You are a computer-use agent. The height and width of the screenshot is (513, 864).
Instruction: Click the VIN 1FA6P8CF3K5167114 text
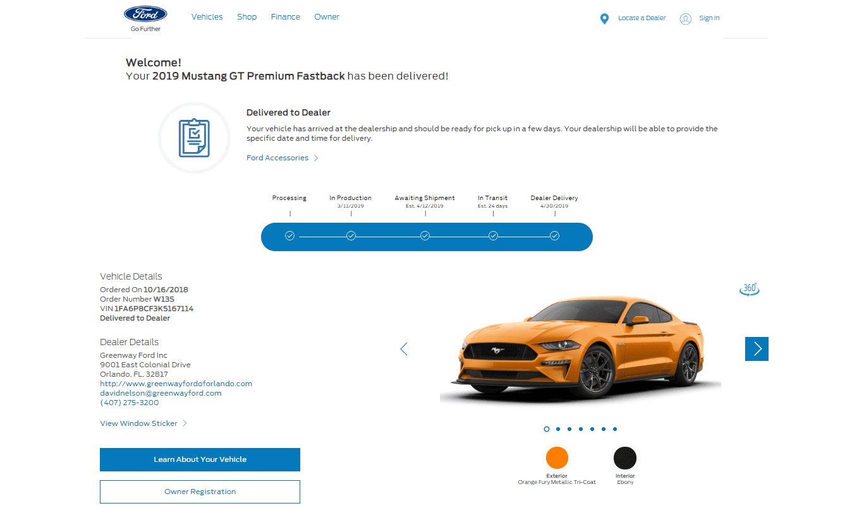pos(147,309)
